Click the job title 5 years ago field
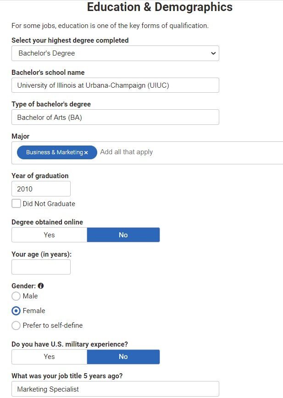 [116, 389]
